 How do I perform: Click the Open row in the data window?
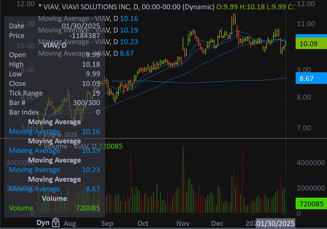(54, 55)
